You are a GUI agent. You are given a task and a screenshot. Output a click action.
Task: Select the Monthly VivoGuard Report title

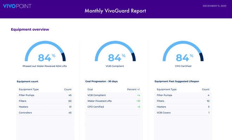point(115,11)
